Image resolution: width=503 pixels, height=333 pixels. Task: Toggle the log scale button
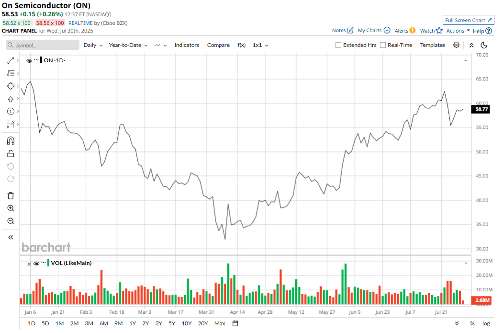pos(486,323)
